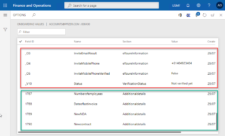The width and height of the screenshot is (225, 136).
Task: Open the app launcher waffle menu
Action: point(5,6)
